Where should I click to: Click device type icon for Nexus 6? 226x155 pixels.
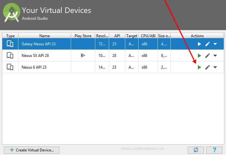point(10,67)
